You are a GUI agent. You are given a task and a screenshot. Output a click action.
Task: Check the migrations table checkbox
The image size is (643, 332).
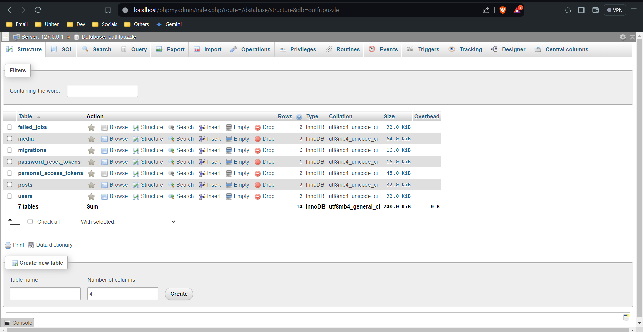tap(10, 150)
